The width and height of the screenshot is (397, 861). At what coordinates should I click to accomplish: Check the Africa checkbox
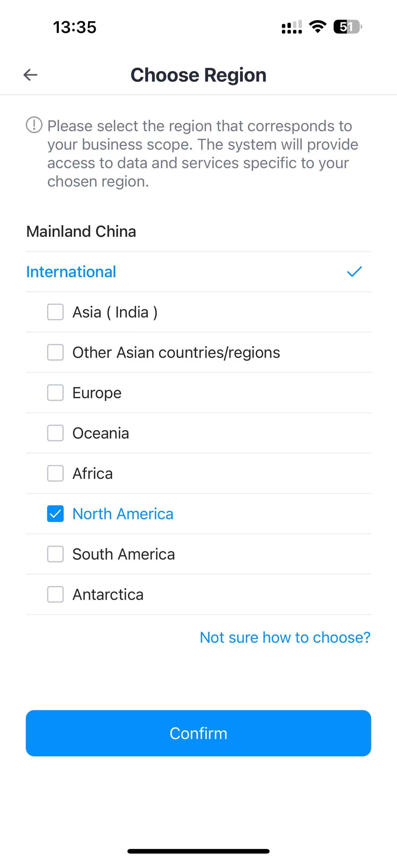[56, 473]
